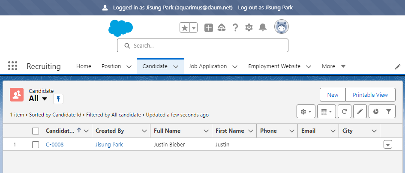Select list display as table menu
This screenshot has width=405, height=173.
point(327,111)
